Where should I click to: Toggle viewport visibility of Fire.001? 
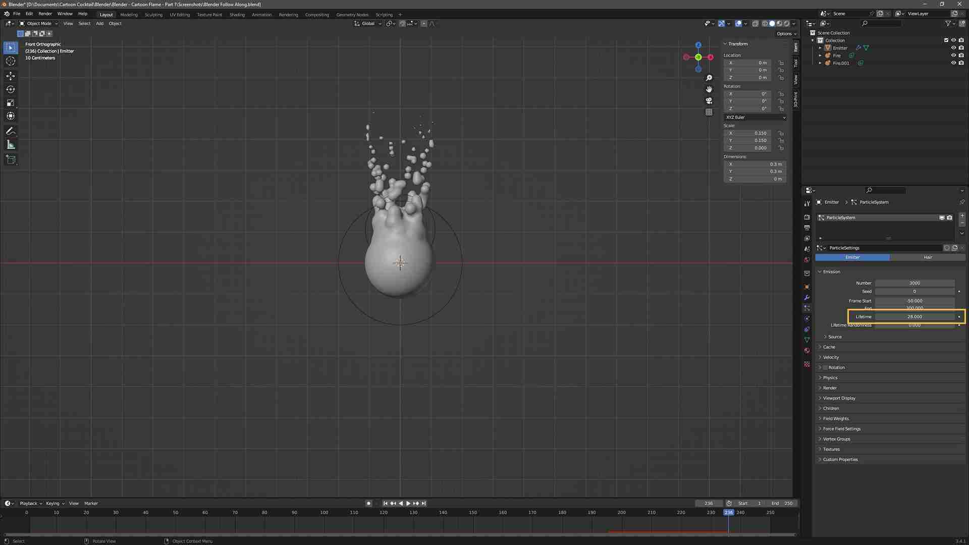tap(953, 63)
